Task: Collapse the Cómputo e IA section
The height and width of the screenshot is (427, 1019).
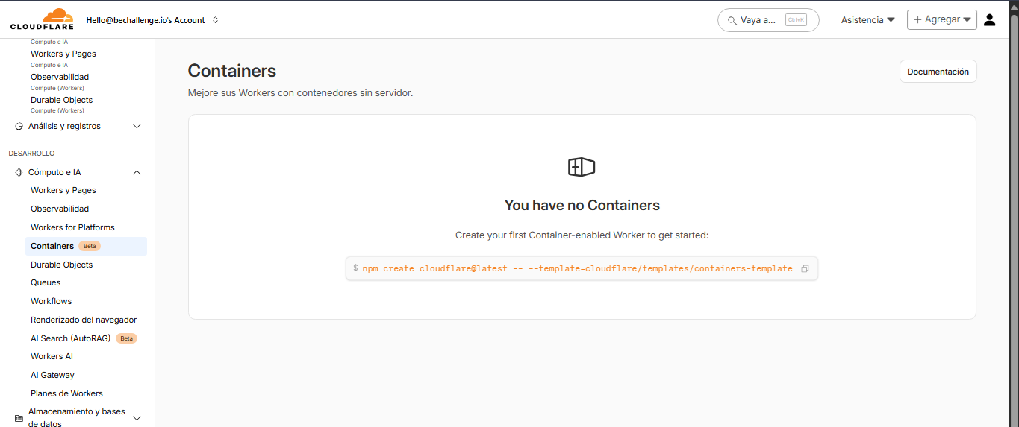Action: click(137, 173)
